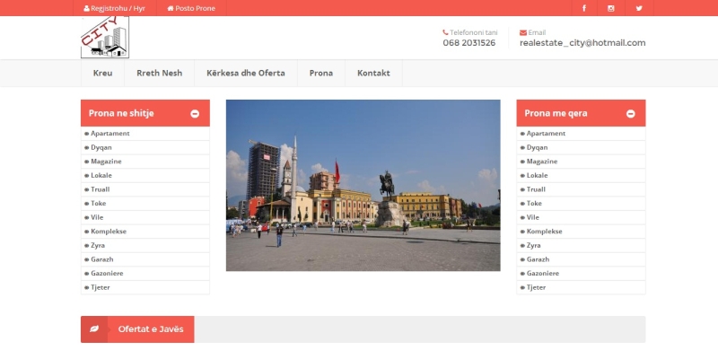This screenshot has height=359, width=718.
Task: Go to the Kreu home menu item
Action: click(x=102, y=73)
